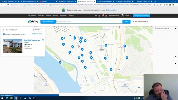Click the map geolocation arrow button
The height and width of the screenshot is (100, 178).
pos(175,64)
